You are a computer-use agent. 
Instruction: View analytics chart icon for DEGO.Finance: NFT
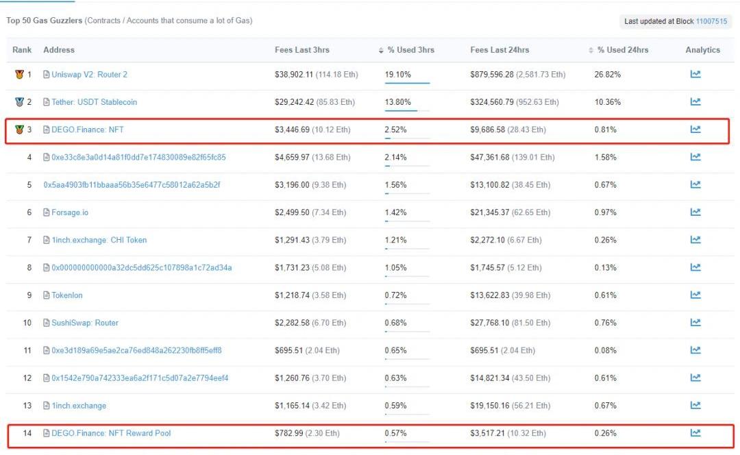pyautogui.click(x=695, y=129)
